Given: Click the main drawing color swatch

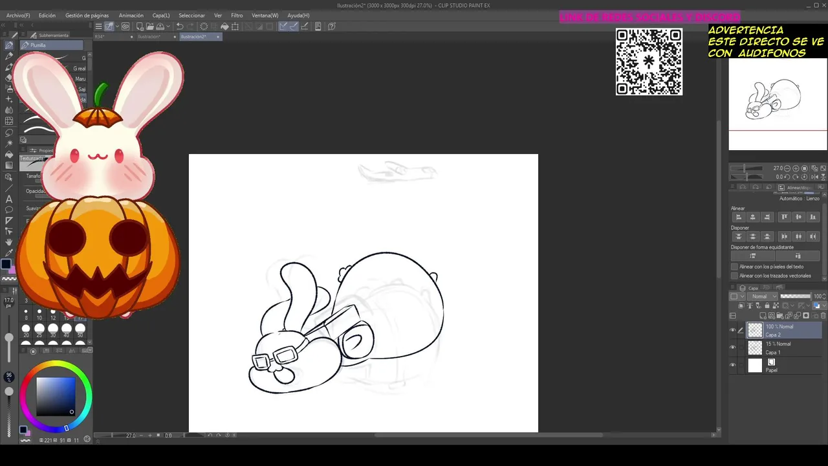Looking at the screenshot, I should [6, 264].
